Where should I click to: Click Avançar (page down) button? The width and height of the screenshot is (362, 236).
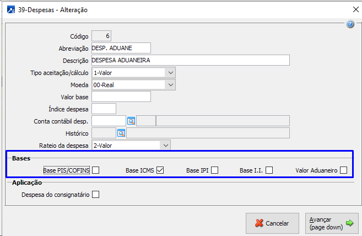[332, 223]
